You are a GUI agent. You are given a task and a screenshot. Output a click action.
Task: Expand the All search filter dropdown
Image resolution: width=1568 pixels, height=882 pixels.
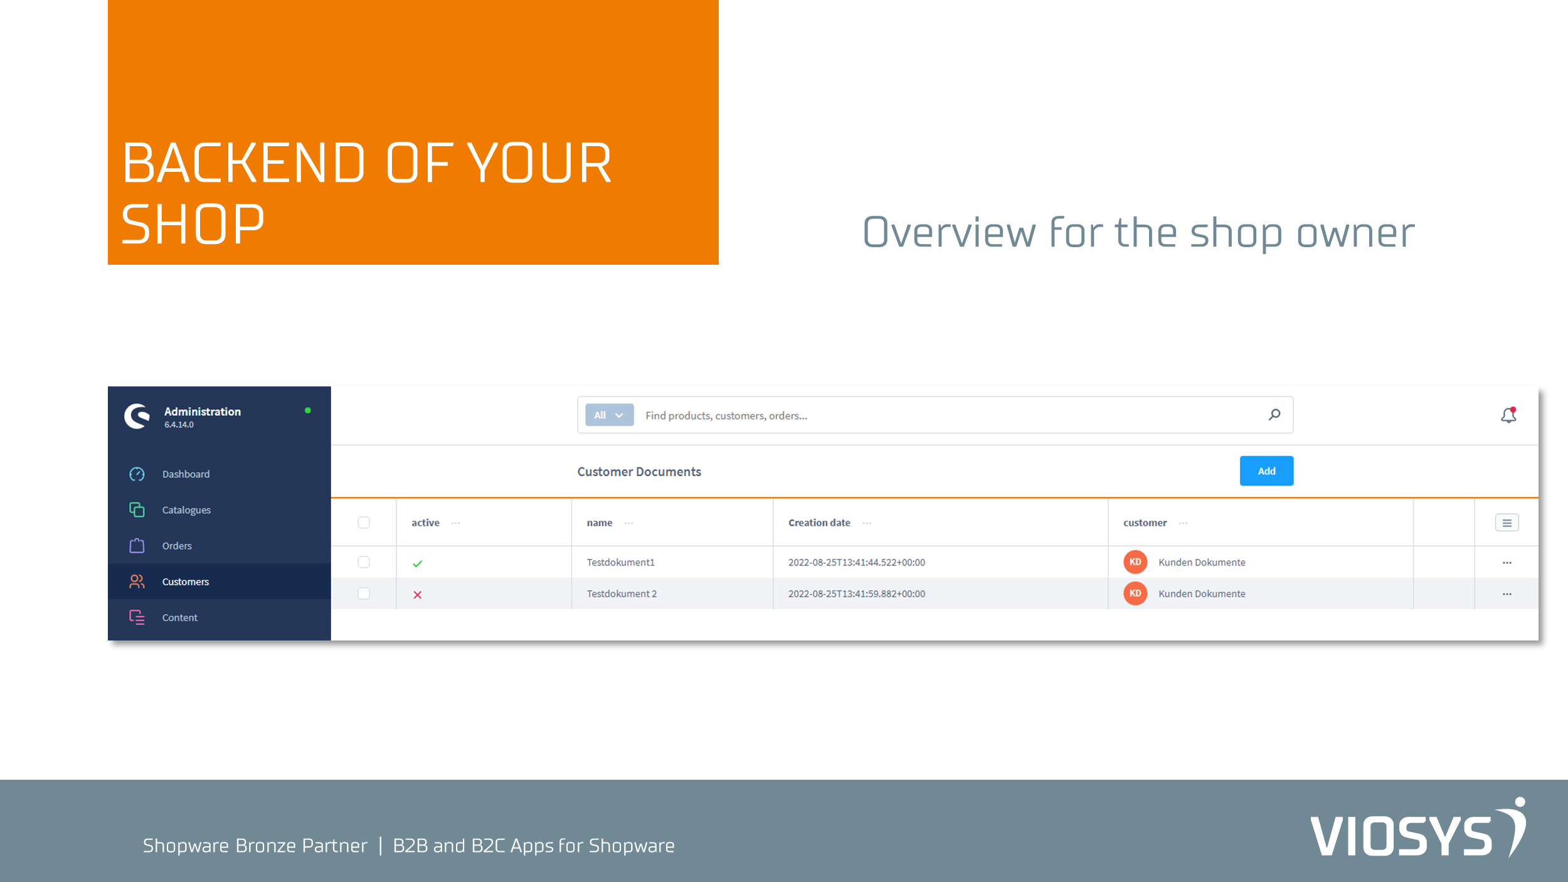(x=608, y=415)
